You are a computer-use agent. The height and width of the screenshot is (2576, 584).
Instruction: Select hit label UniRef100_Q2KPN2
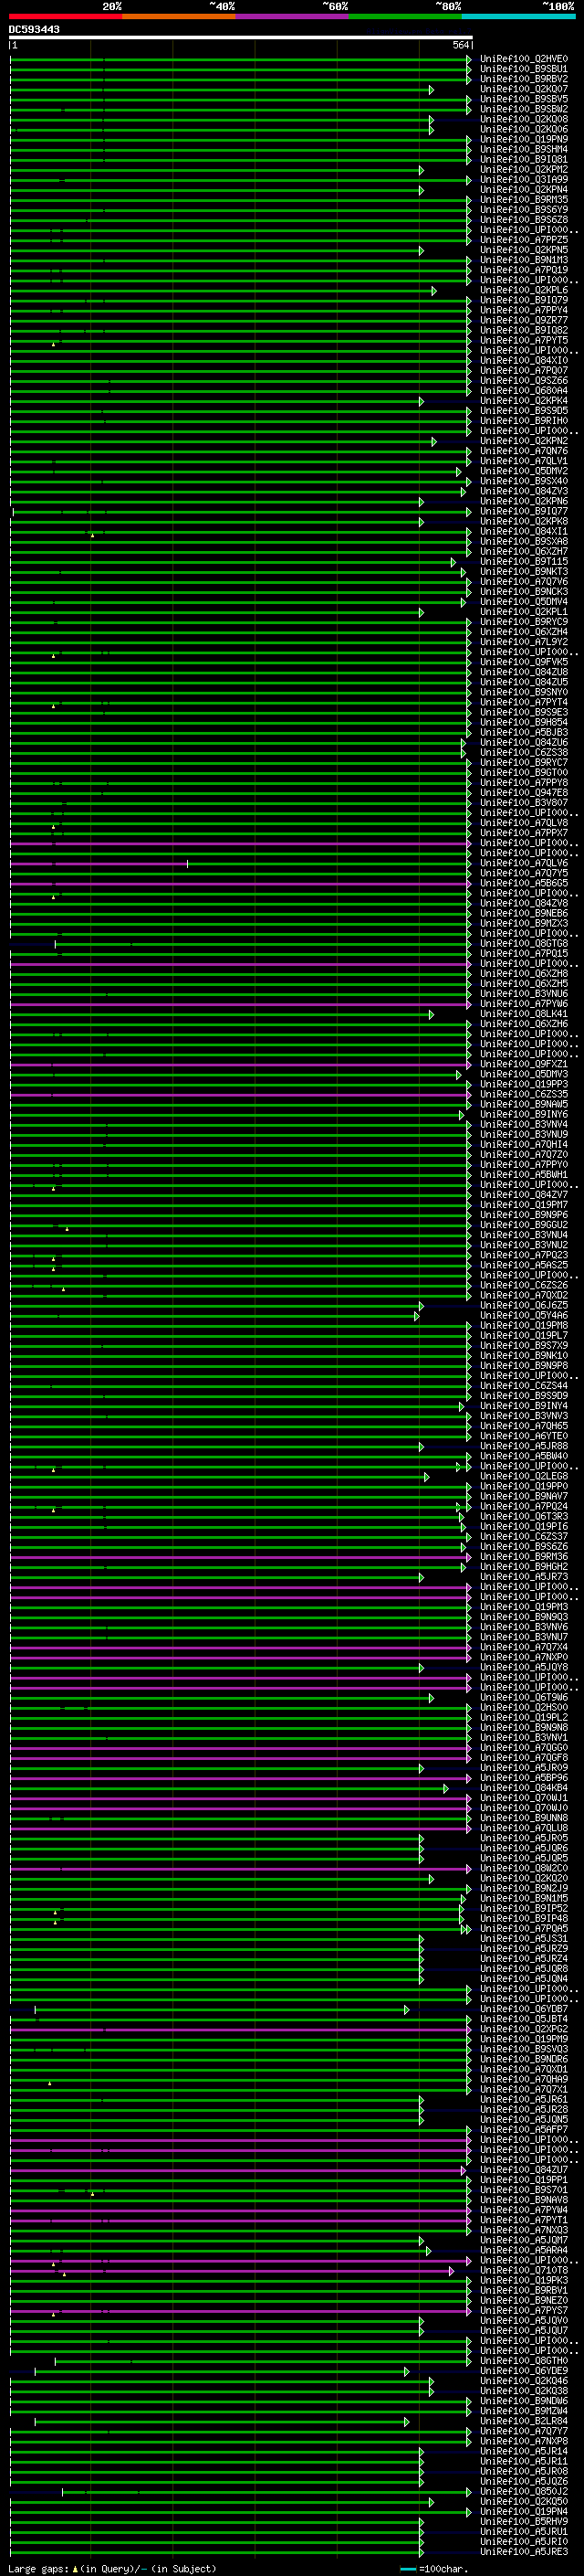524,441
